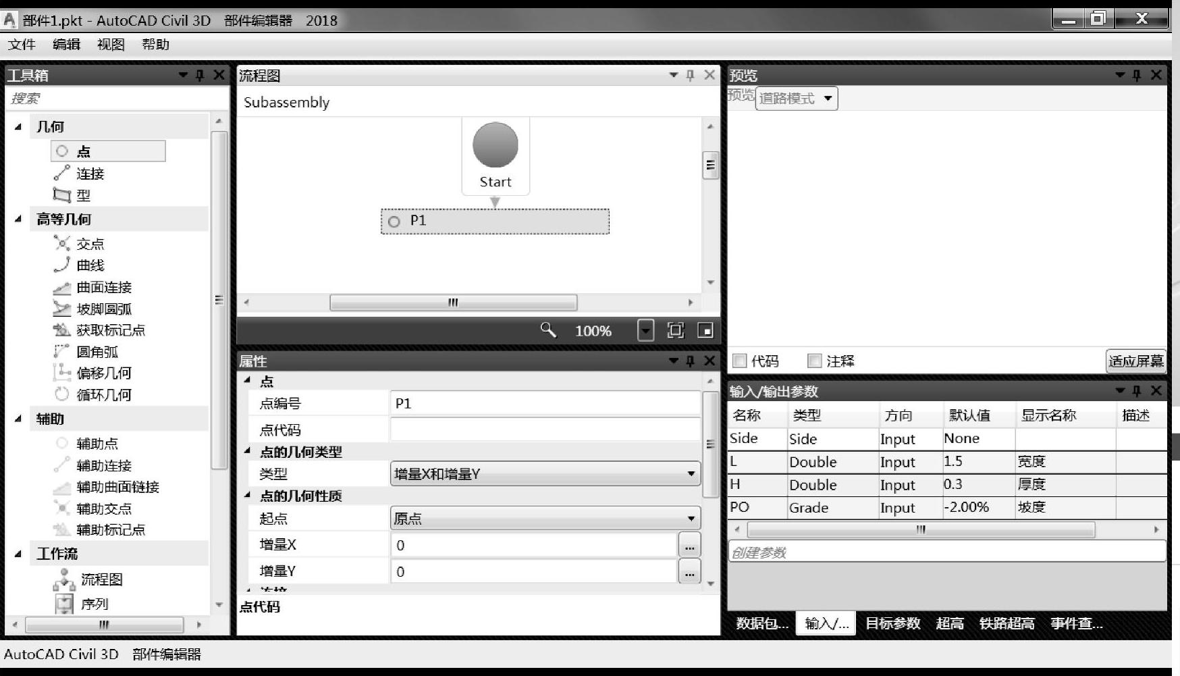Select the 连接 (Link) tool icon
Screen dimensions: 1180x676
(x=61, y=174)
